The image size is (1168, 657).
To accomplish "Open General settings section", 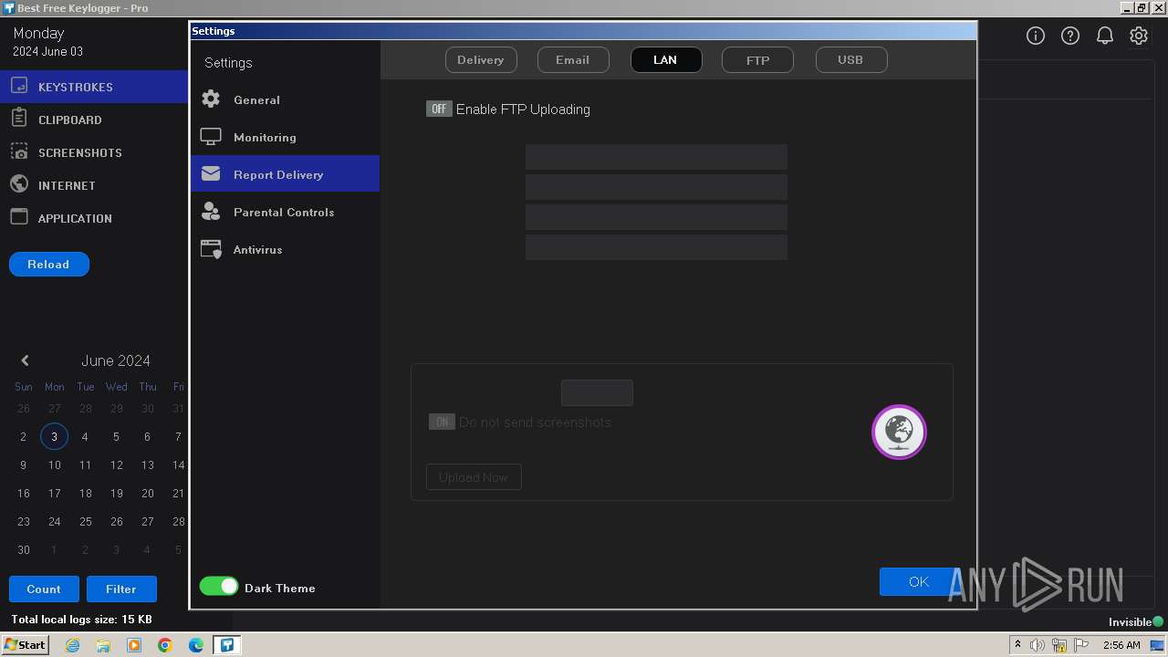I will point(285,99).
